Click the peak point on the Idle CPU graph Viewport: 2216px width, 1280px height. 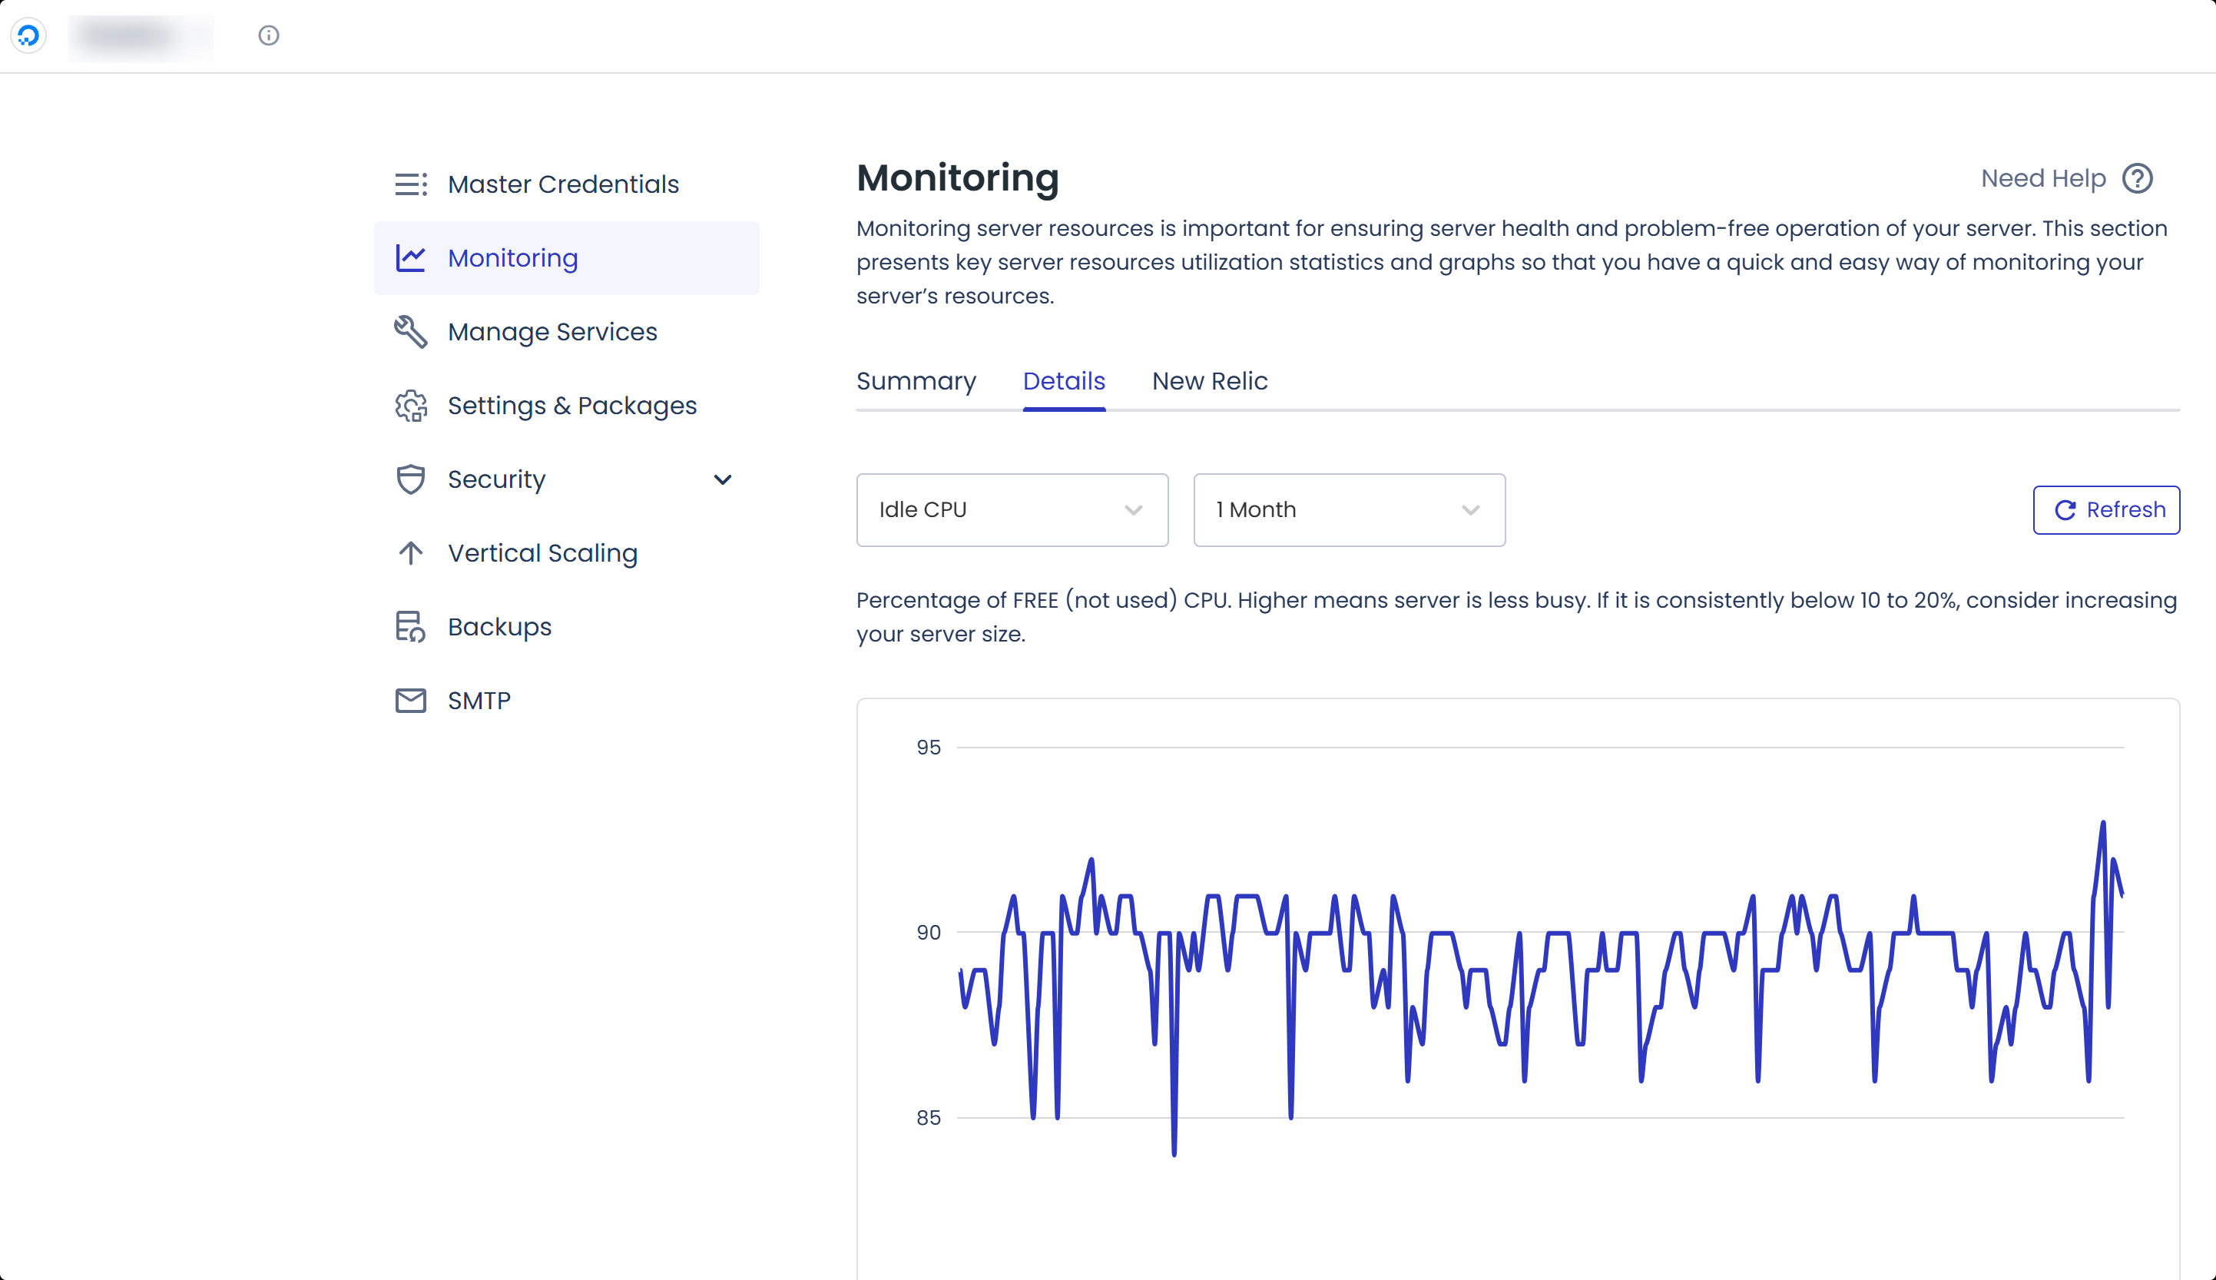2102,823
